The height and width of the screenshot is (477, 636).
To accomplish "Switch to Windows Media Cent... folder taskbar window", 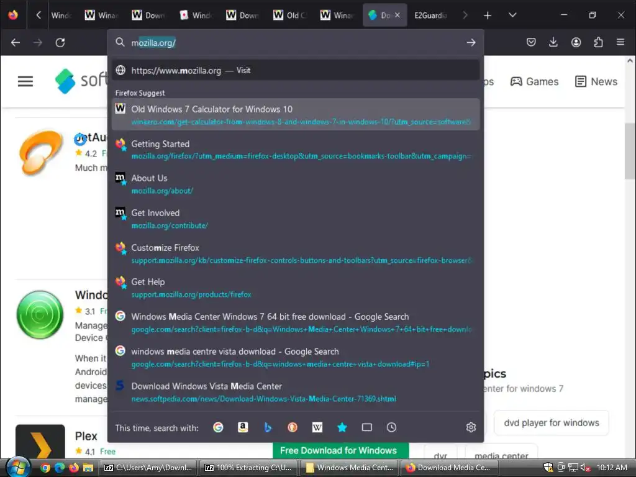I will (x=349, y=468).
